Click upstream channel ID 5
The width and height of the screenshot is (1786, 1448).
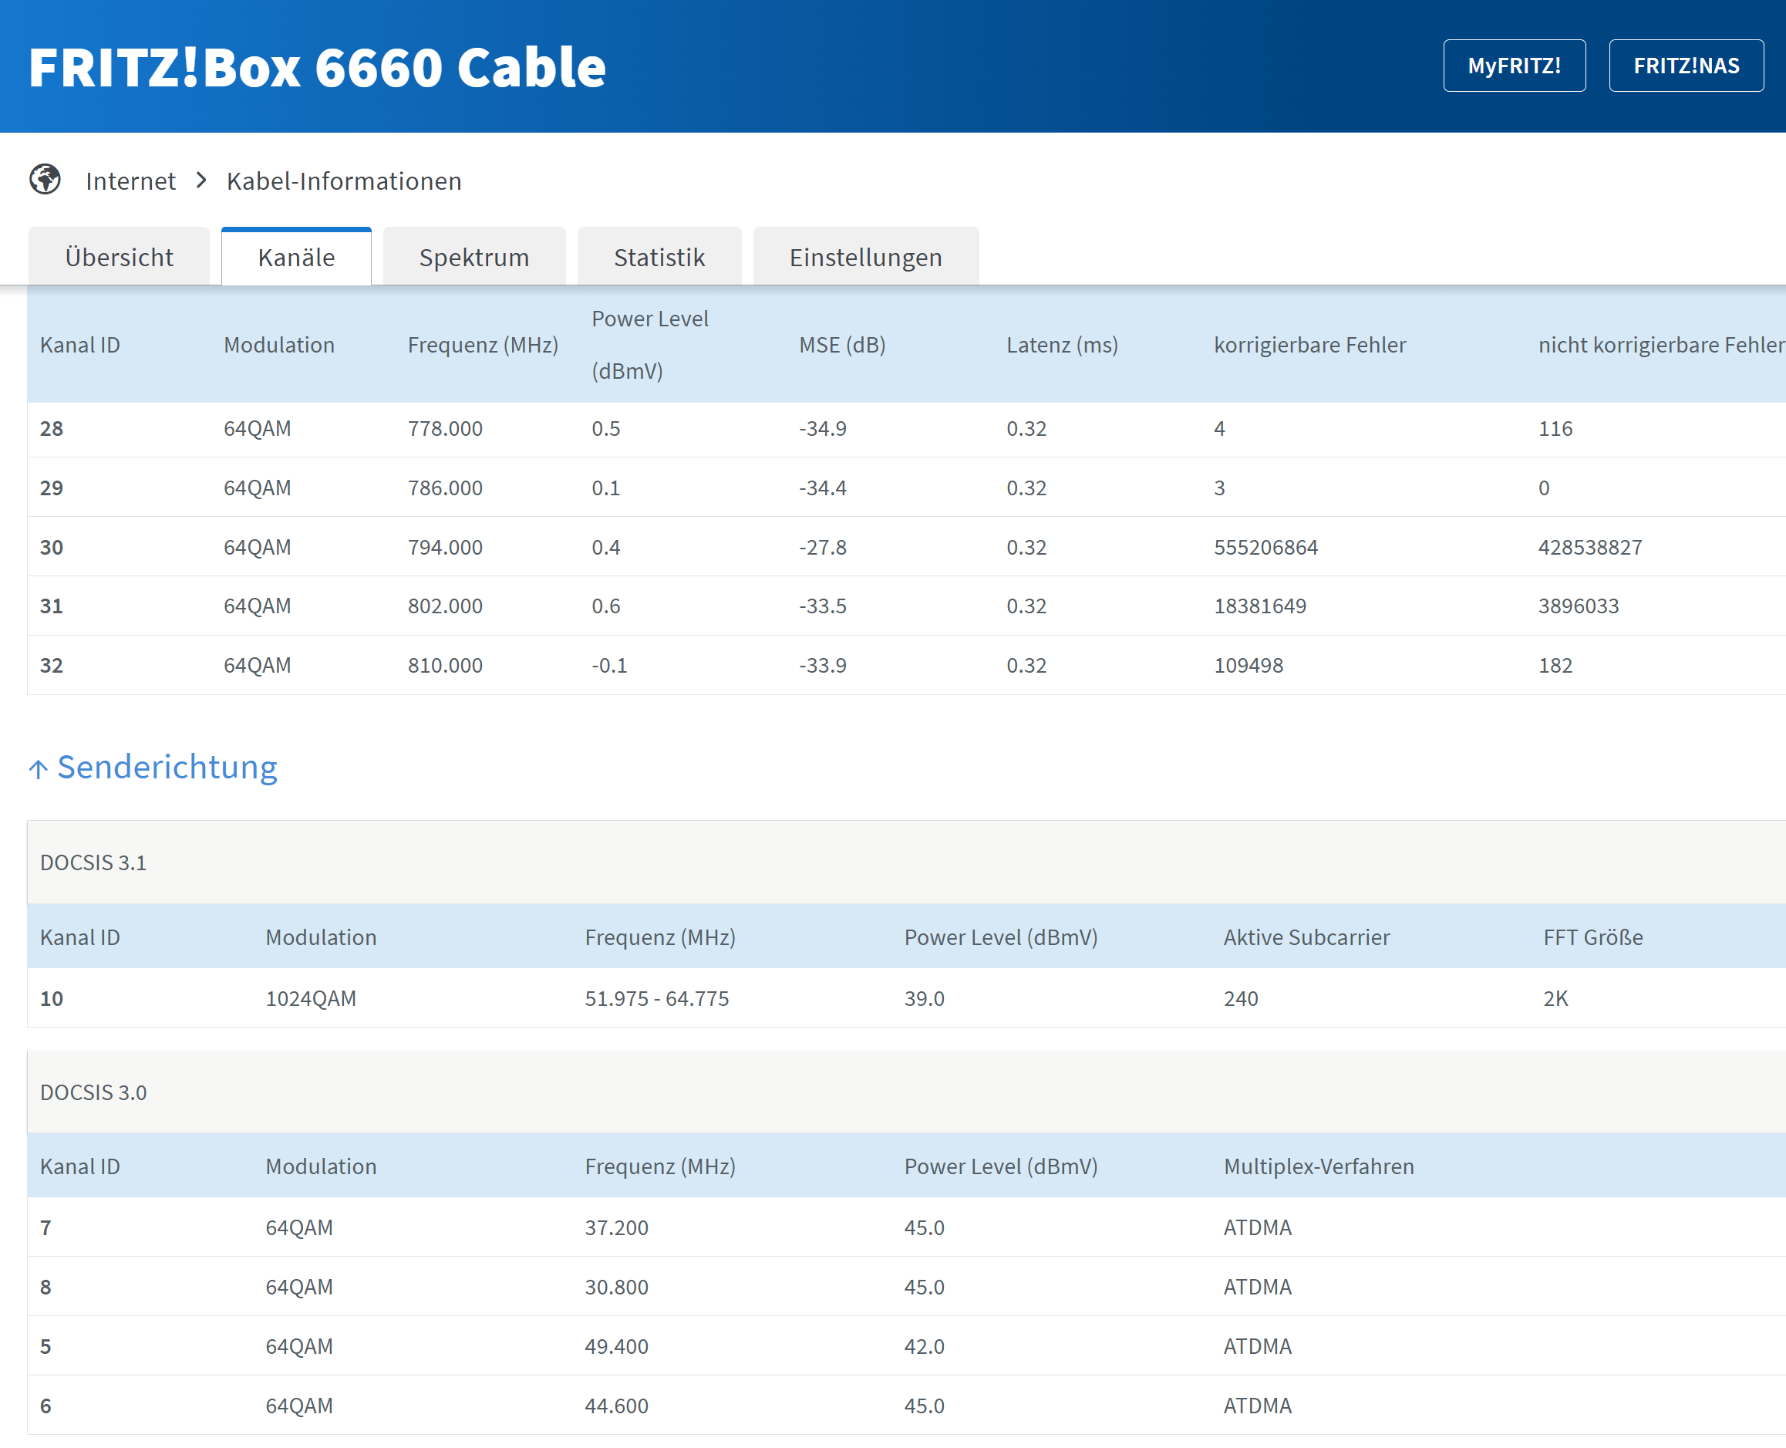45,1346
